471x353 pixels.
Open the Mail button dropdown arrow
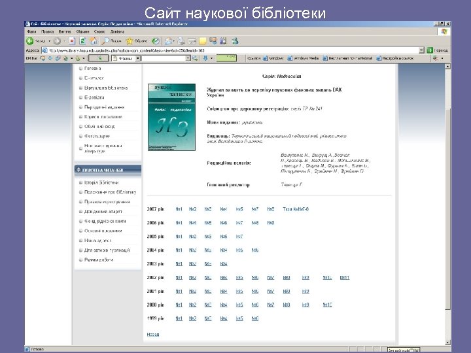coord(174,41)
